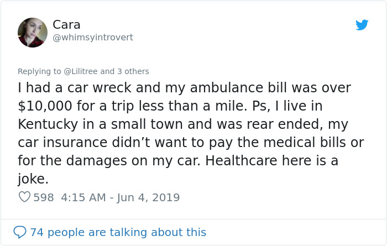The height and width of the screenshot is (246, 387).
Task: Click the final word "joke."
Action: 33,179
